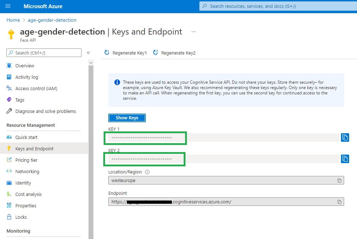The image size is (357, 239).
Task: Click the Networking arrows icon
Action: (x=9, y=171)
